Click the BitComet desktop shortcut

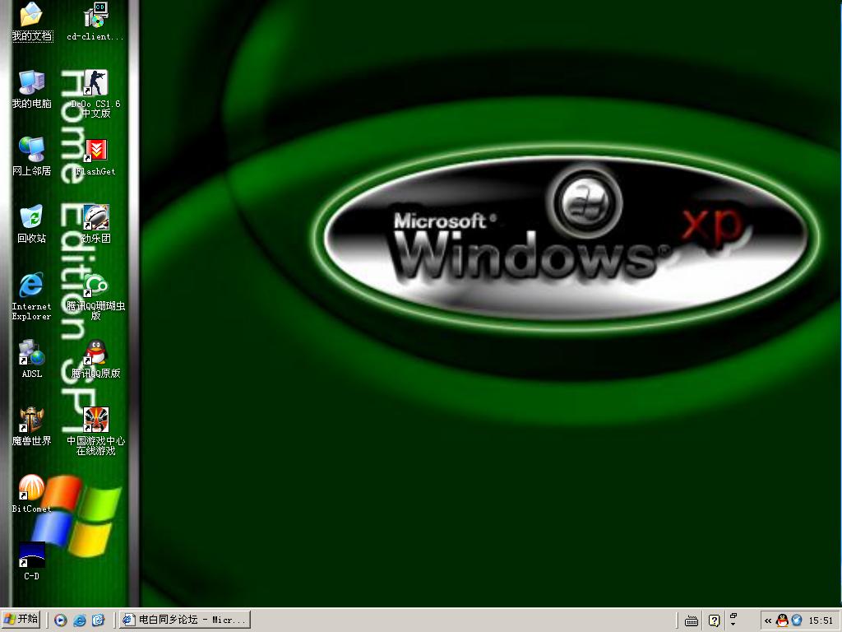(31, 487)
